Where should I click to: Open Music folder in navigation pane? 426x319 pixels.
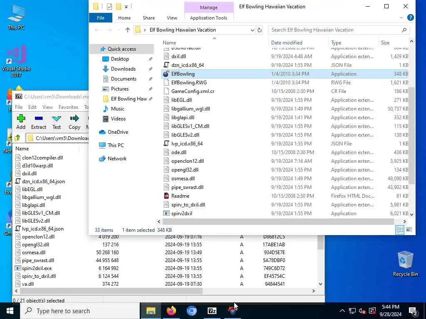pyautogui.click(x=117, y=109)
